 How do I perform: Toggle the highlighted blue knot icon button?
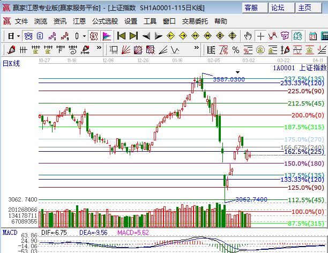pyautogui.click(x=28, y=36)
